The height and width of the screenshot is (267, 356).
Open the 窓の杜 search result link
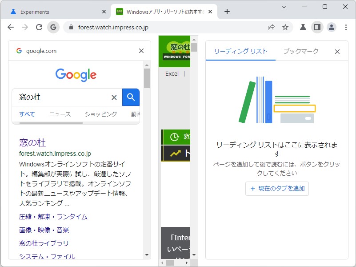(32, 142)
